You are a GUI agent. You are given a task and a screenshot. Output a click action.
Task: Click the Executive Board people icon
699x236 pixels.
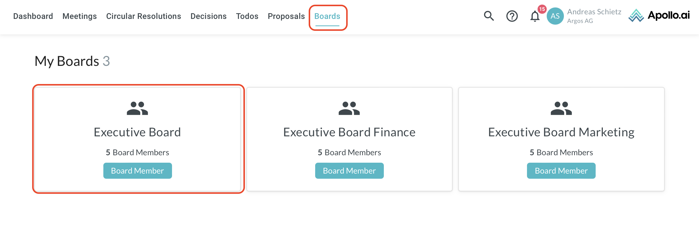[137, 108]
